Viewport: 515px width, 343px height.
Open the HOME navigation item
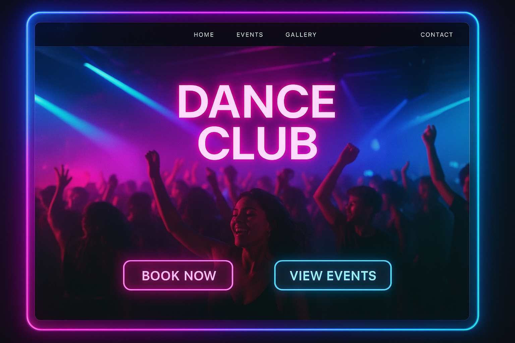click(204, 35)
